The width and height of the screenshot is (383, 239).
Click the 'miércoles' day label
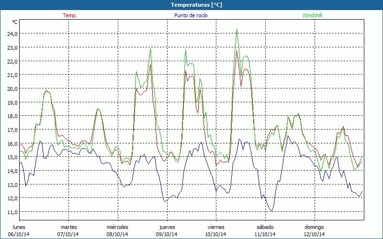117,227
